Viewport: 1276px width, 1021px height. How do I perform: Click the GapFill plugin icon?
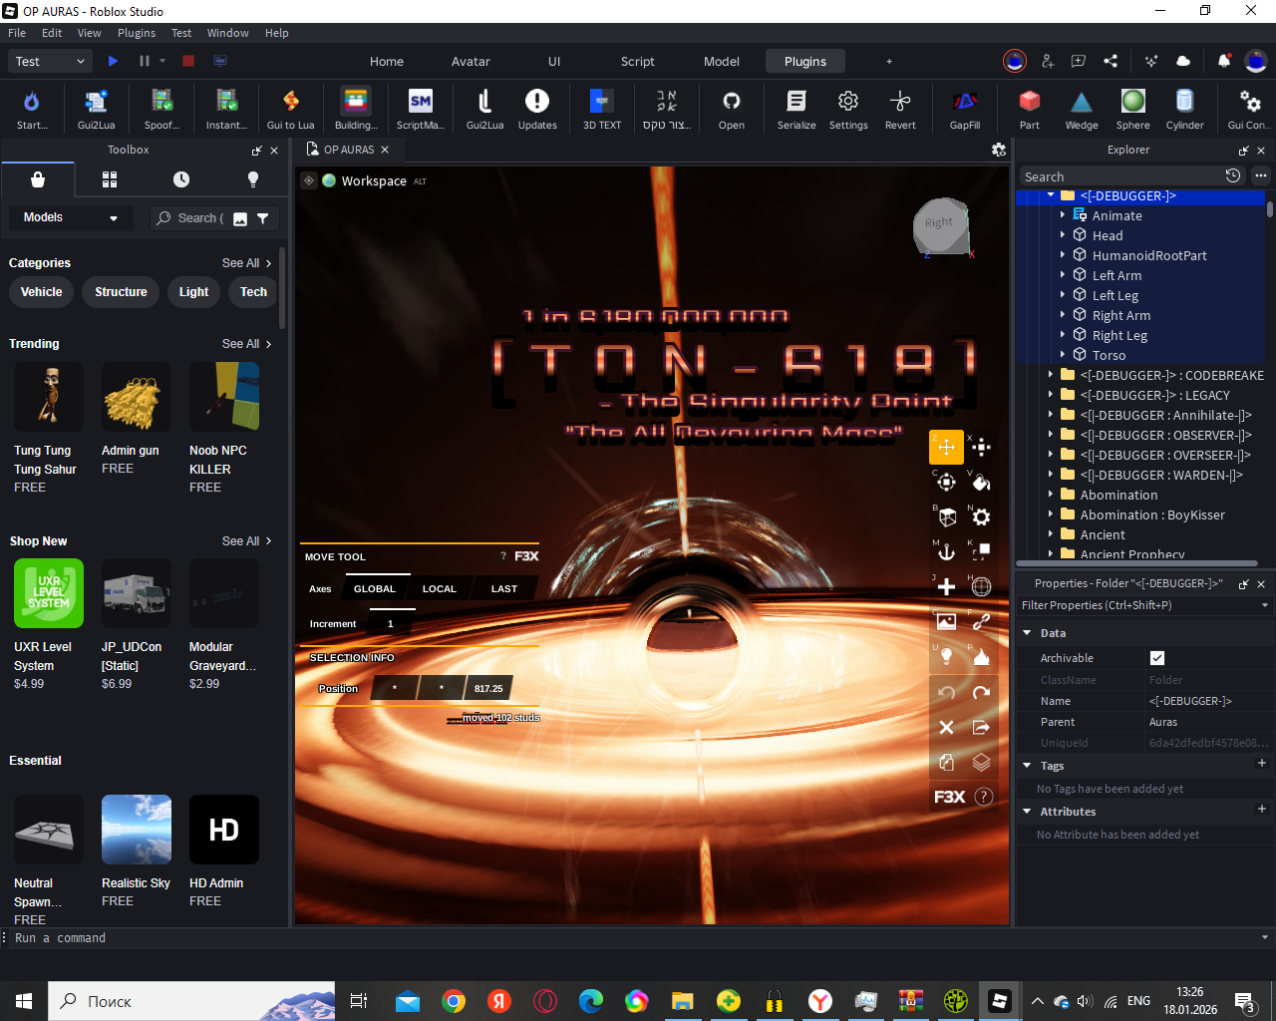965,109
